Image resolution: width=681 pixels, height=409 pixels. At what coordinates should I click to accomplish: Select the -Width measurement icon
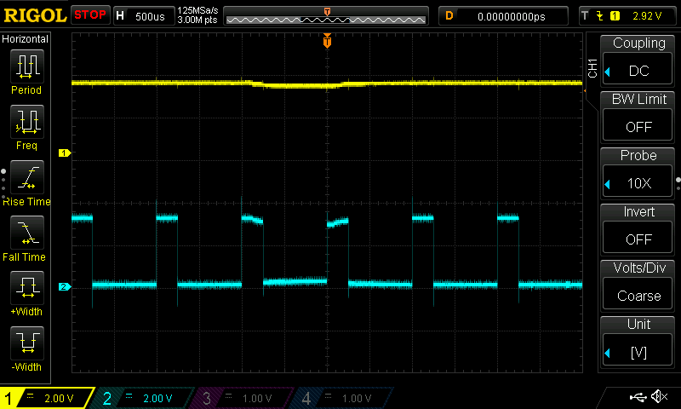(27, 343)
